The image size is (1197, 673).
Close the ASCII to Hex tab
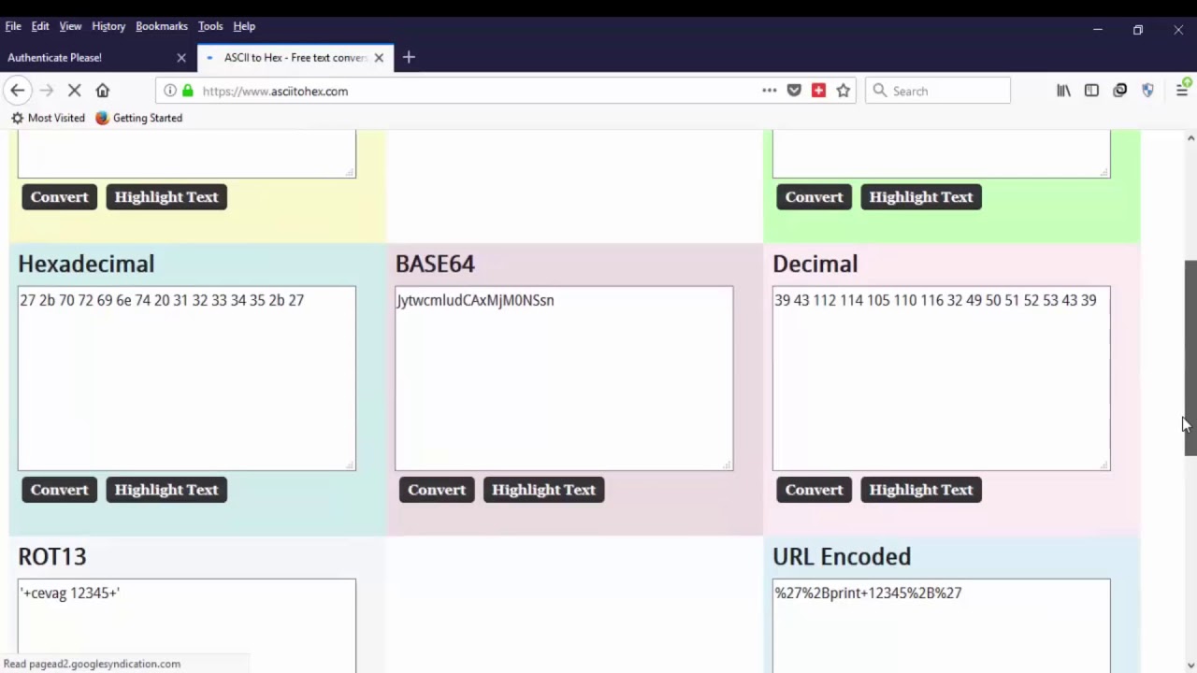[x=379, y=58]
